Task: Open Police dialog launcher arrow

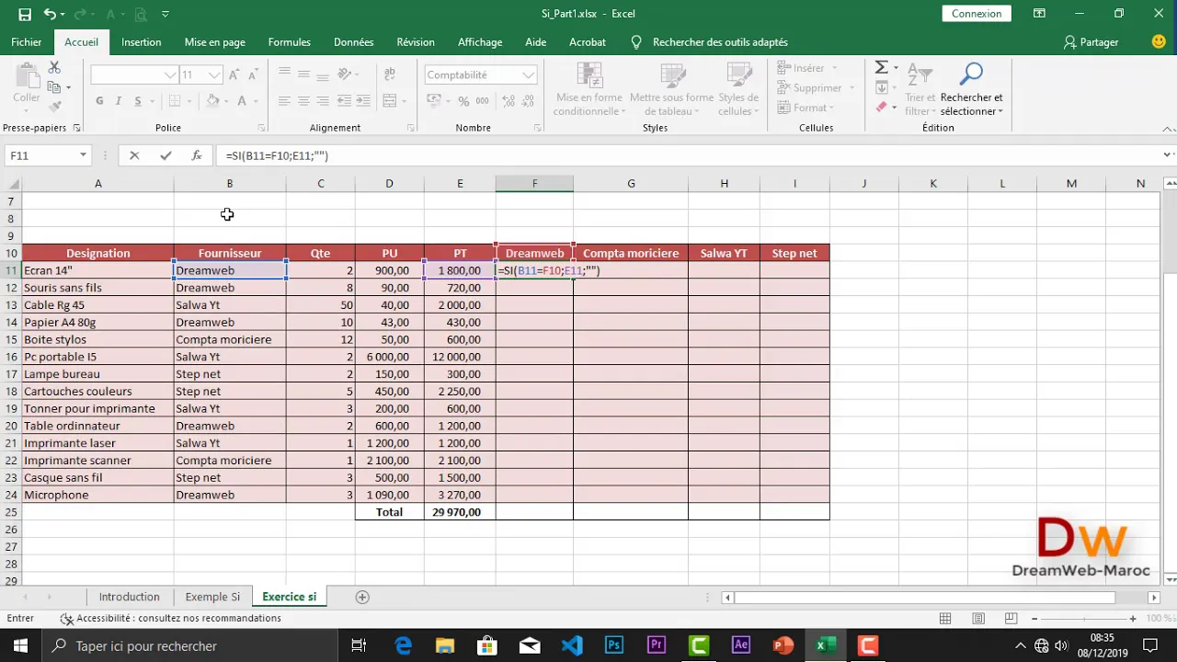Action: [x=261, y=128]
